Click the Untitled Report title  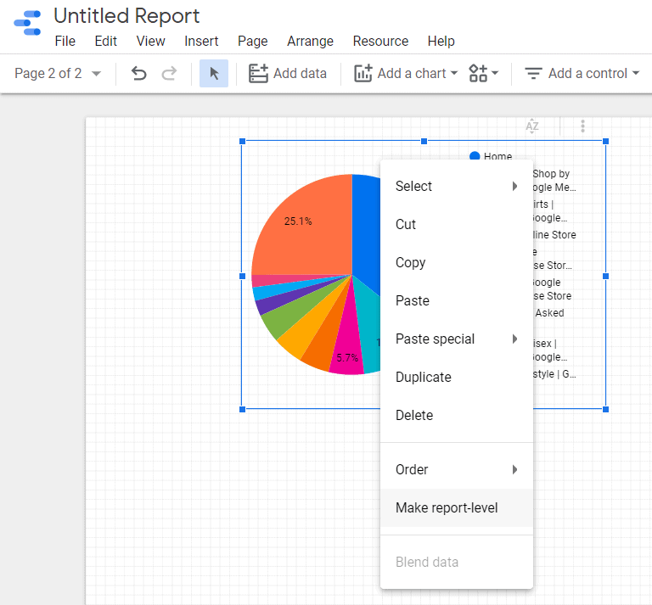126,15
